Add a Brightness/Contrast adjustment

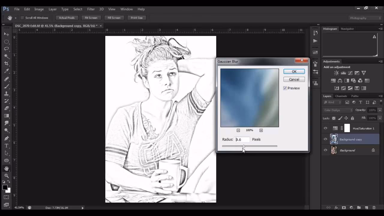tap(337, 73)
